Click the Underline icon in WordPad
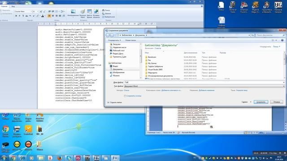287x161 pixels. 23,16
